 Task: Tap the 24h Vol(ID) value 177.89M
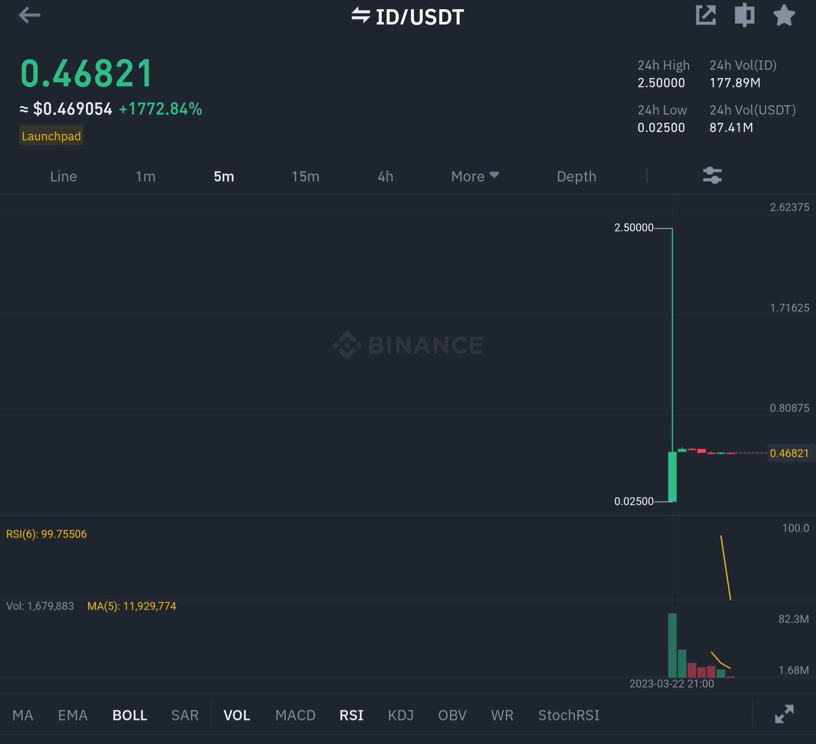[735, 83]
